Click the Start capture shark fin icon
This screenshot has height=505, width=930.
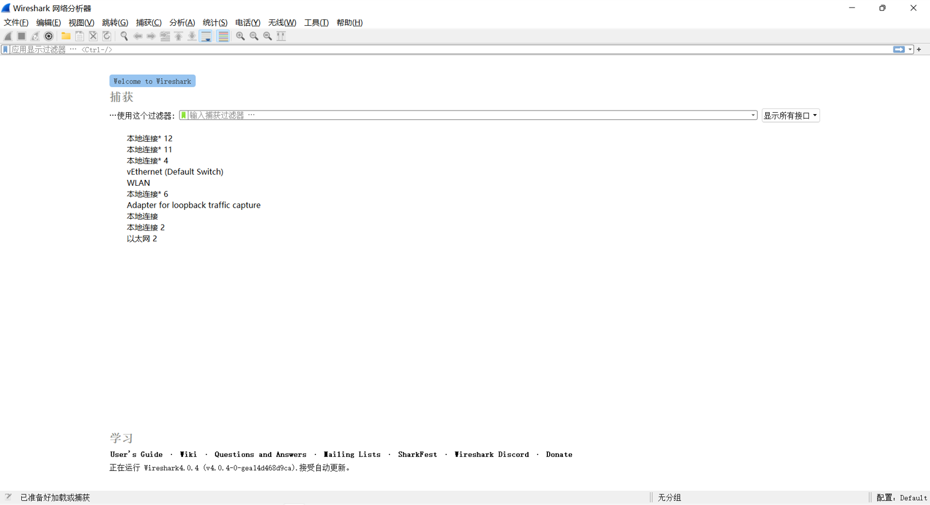[x=8, y=36]
